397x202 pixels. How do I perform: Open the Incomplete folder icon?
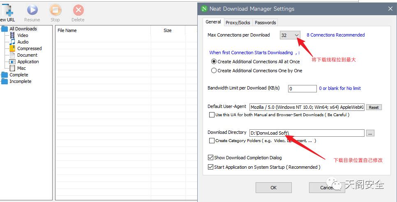point(4,81)
